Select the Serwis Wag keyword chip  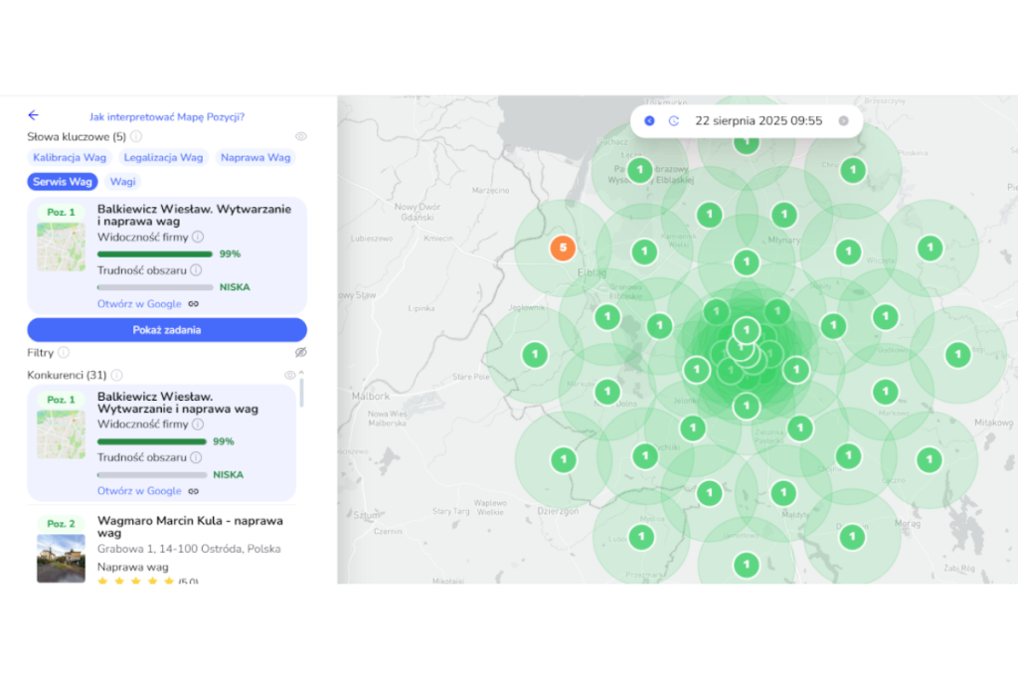pos(63,182)
